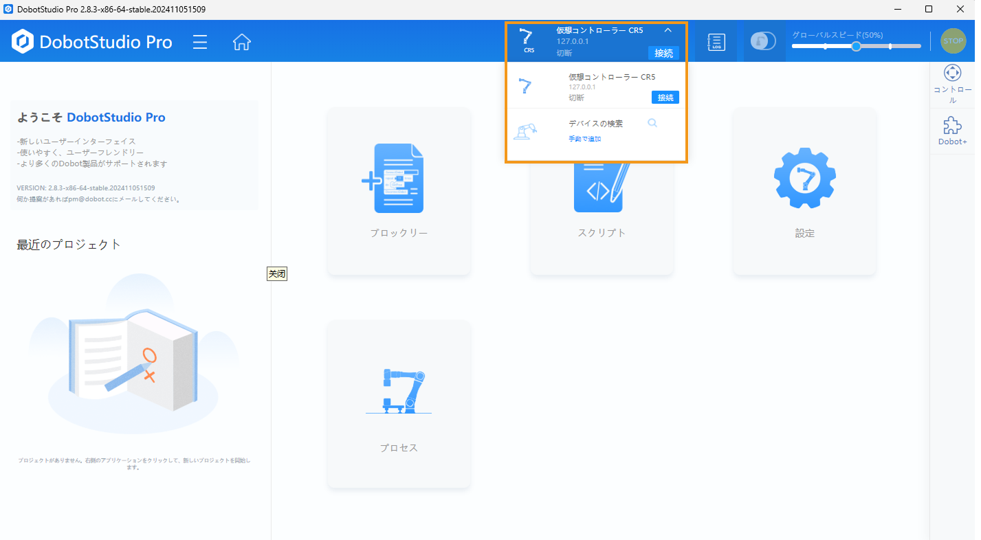981x540 pixels.
Task: Minimize the DobotStudio Pro window
Action: [899, 10]
